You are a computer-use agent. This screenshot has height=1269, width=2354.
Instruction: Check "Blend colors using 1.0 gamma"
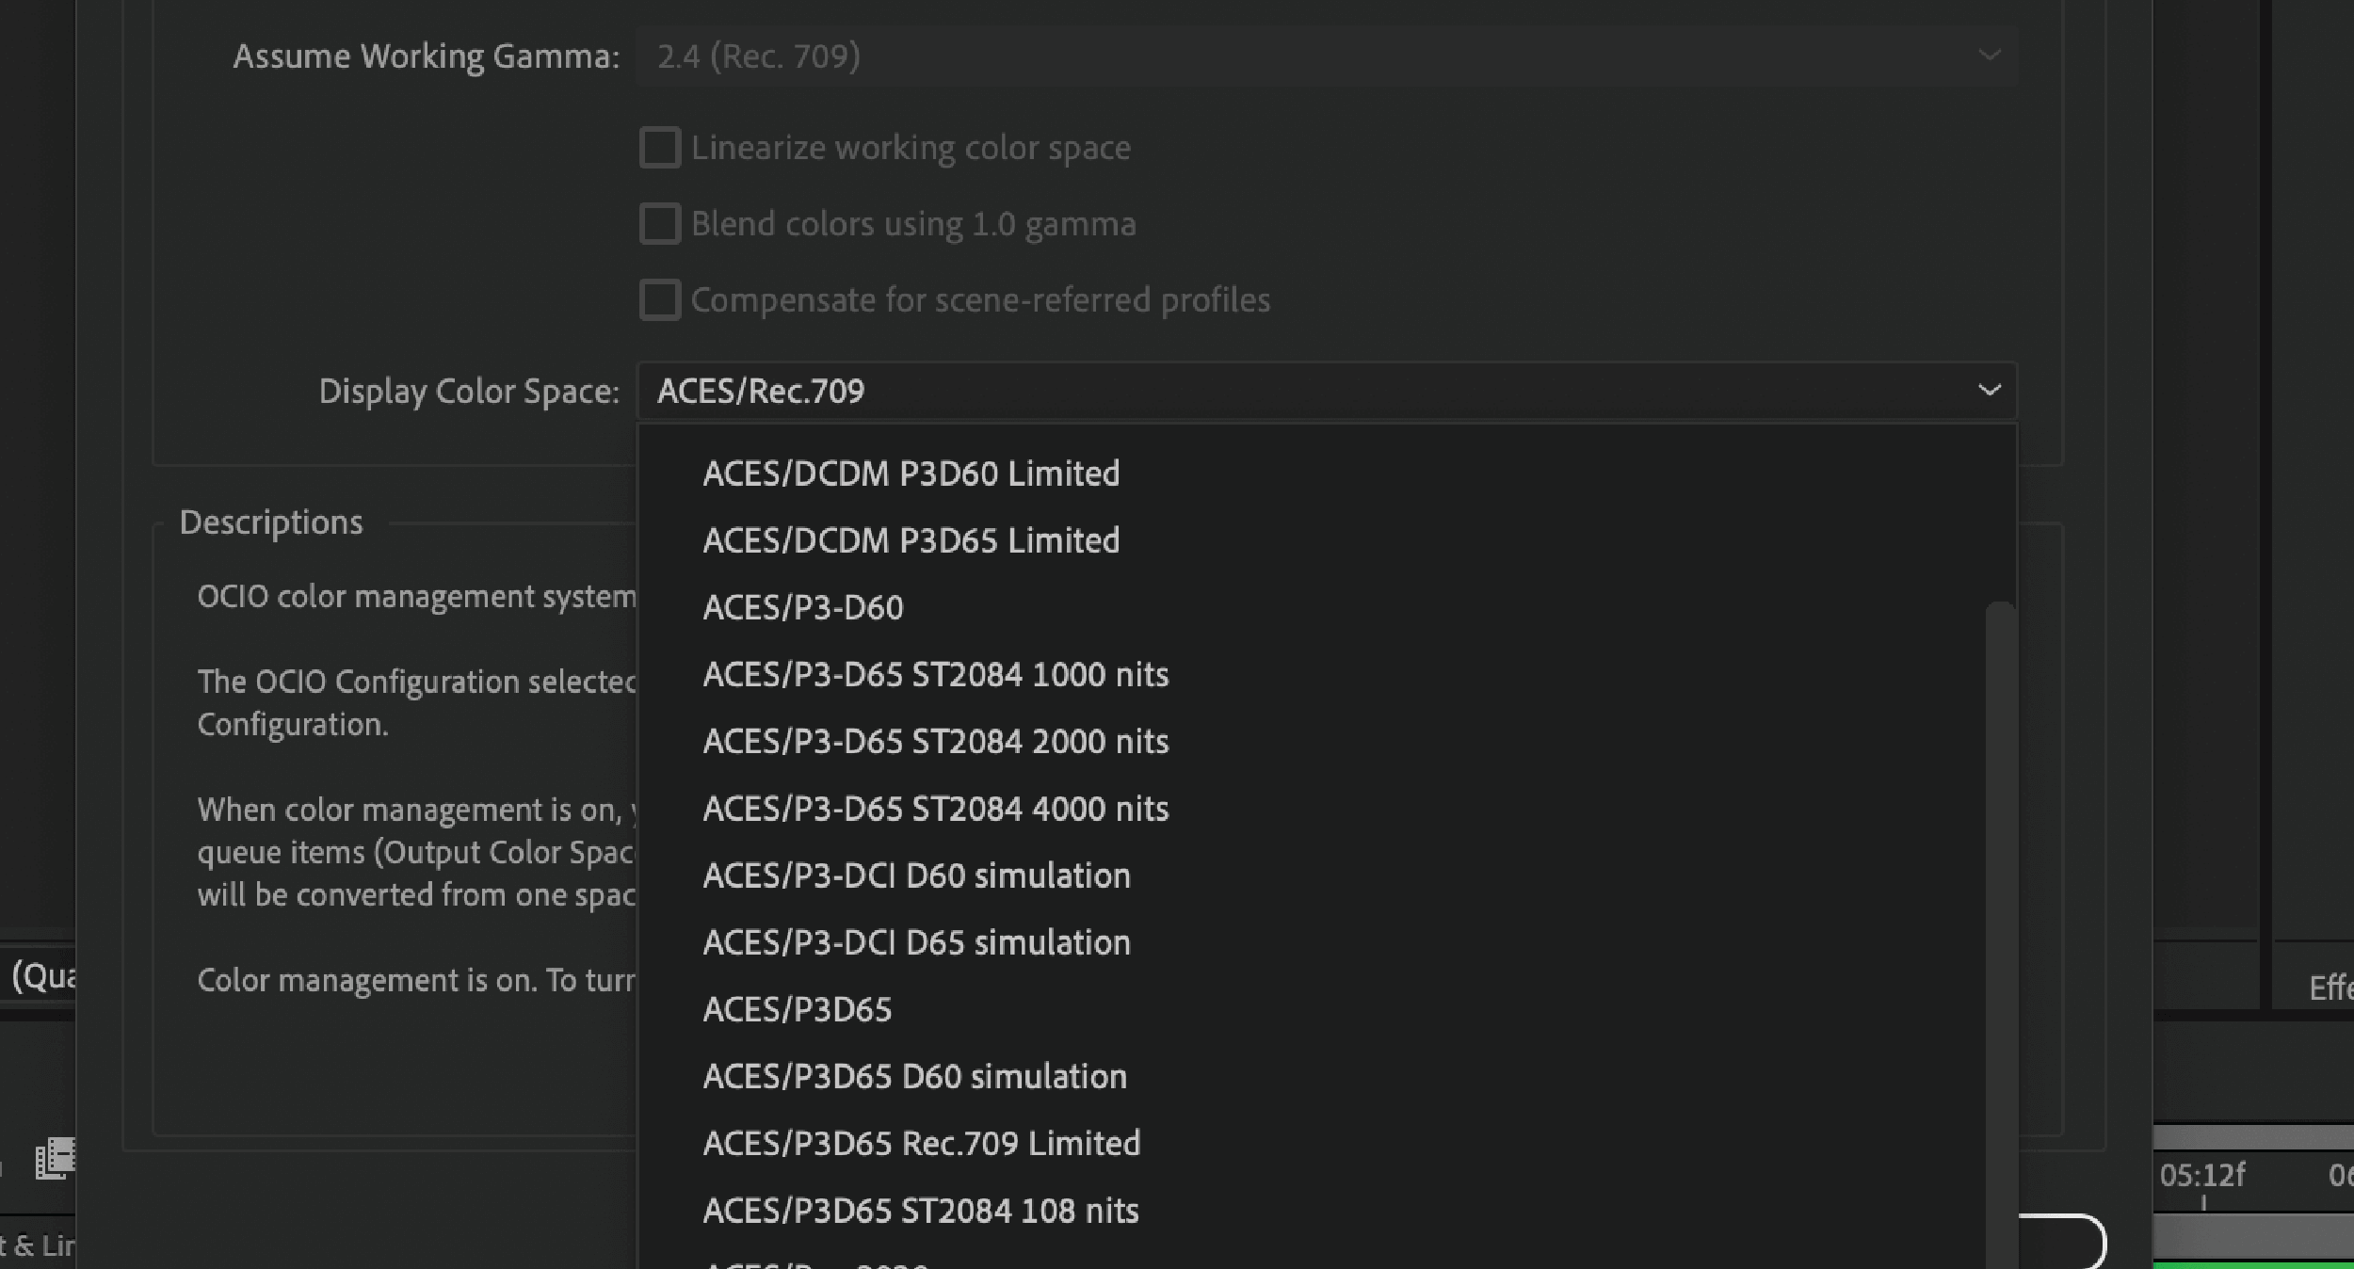pyautogui.click(x=660, y=223)
